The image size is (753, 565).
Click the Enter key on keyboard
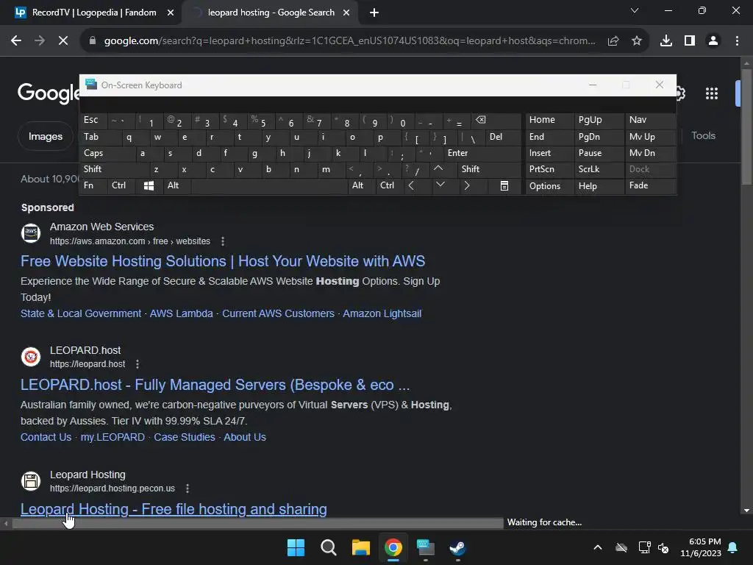tap(482, 153)
